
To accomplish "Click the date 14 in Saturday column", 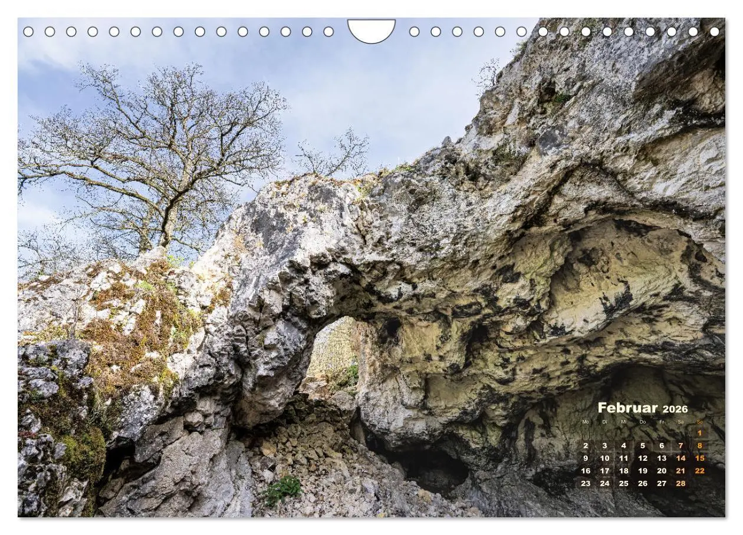I will 680,458.
